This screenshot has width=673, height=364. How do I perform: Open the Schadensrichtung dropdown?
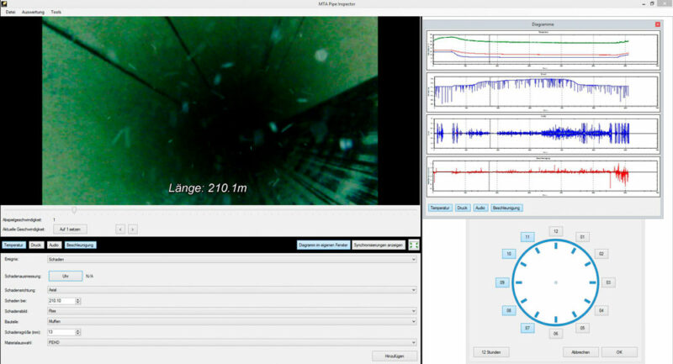412,289
